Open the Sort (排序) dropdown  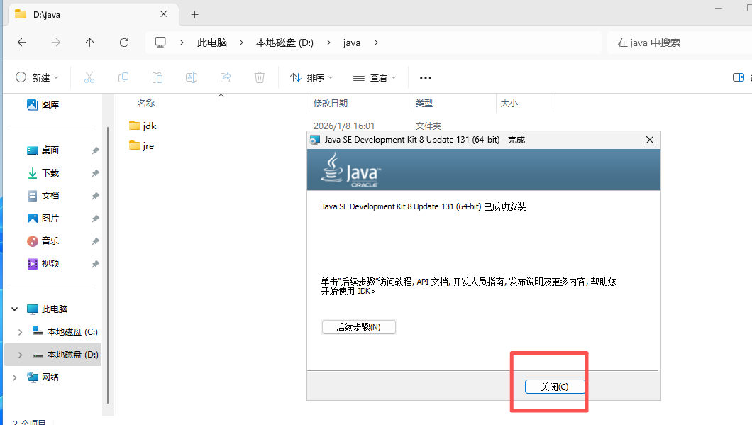tap(311, 77)
